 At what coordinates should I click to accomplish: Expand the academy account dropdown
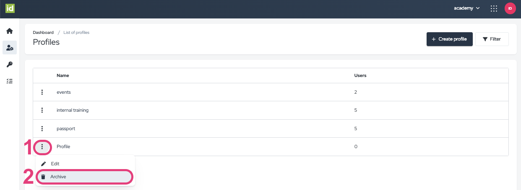pos(466,8)
